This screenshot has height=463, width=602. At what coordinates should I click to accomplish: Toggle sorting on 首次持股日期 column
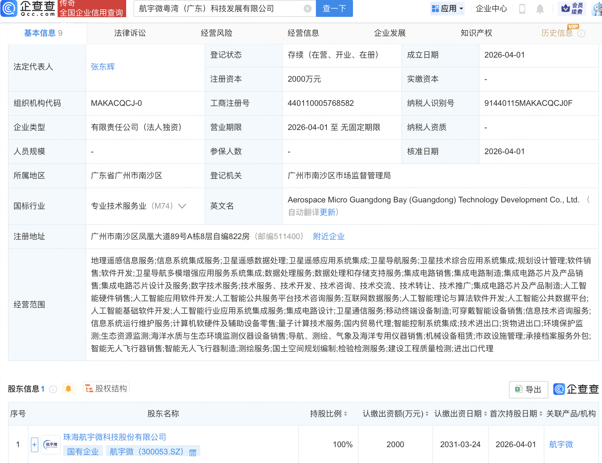(540, 414)
